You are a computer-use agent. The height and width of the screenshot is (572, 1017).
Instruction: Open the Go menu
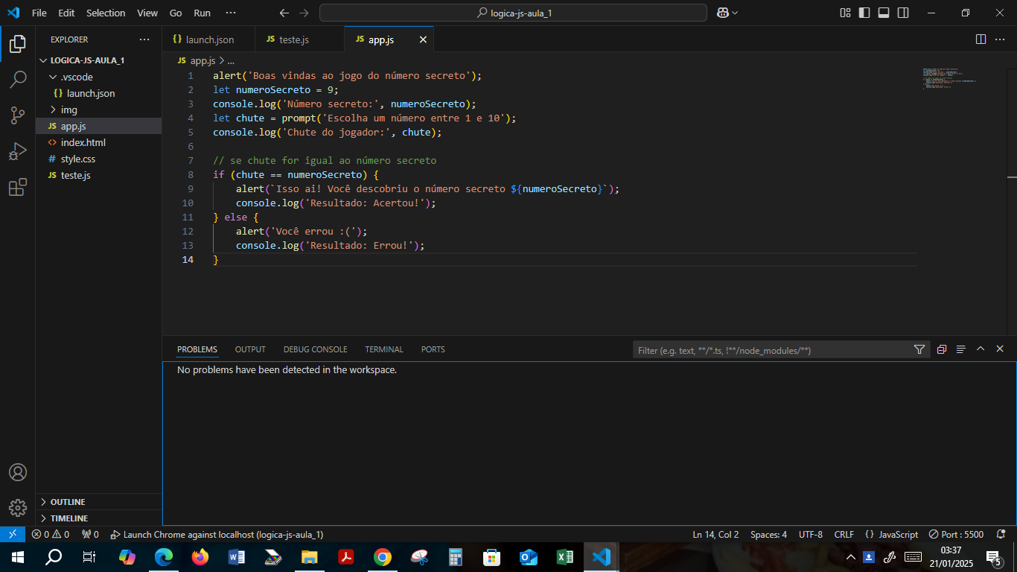[x=176, y=13]
